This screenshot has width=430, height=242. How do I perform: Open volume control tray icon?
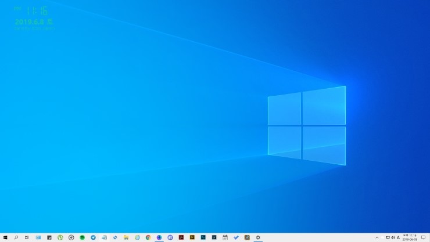pyautogui.click(x=393, y=237)
